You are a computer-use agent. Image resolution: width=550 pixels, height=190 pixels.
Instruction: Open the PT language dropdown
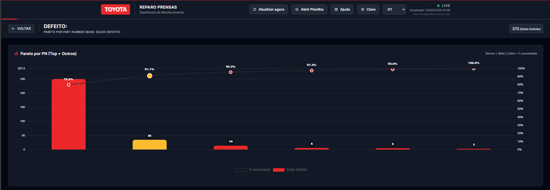pos(394,9)
